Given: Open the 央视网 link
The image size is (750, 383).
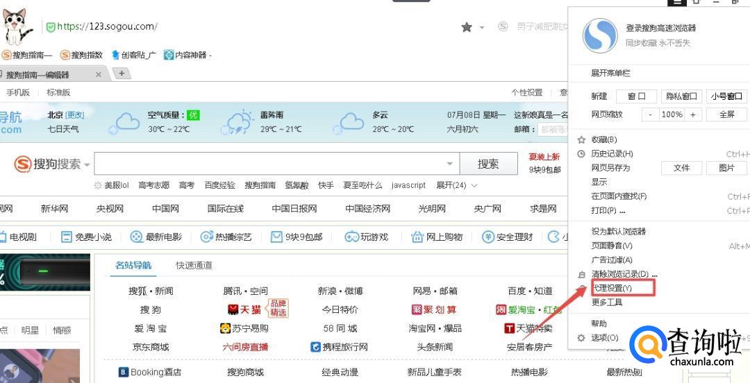Looking at the screenshot, I should pos(110,208).
